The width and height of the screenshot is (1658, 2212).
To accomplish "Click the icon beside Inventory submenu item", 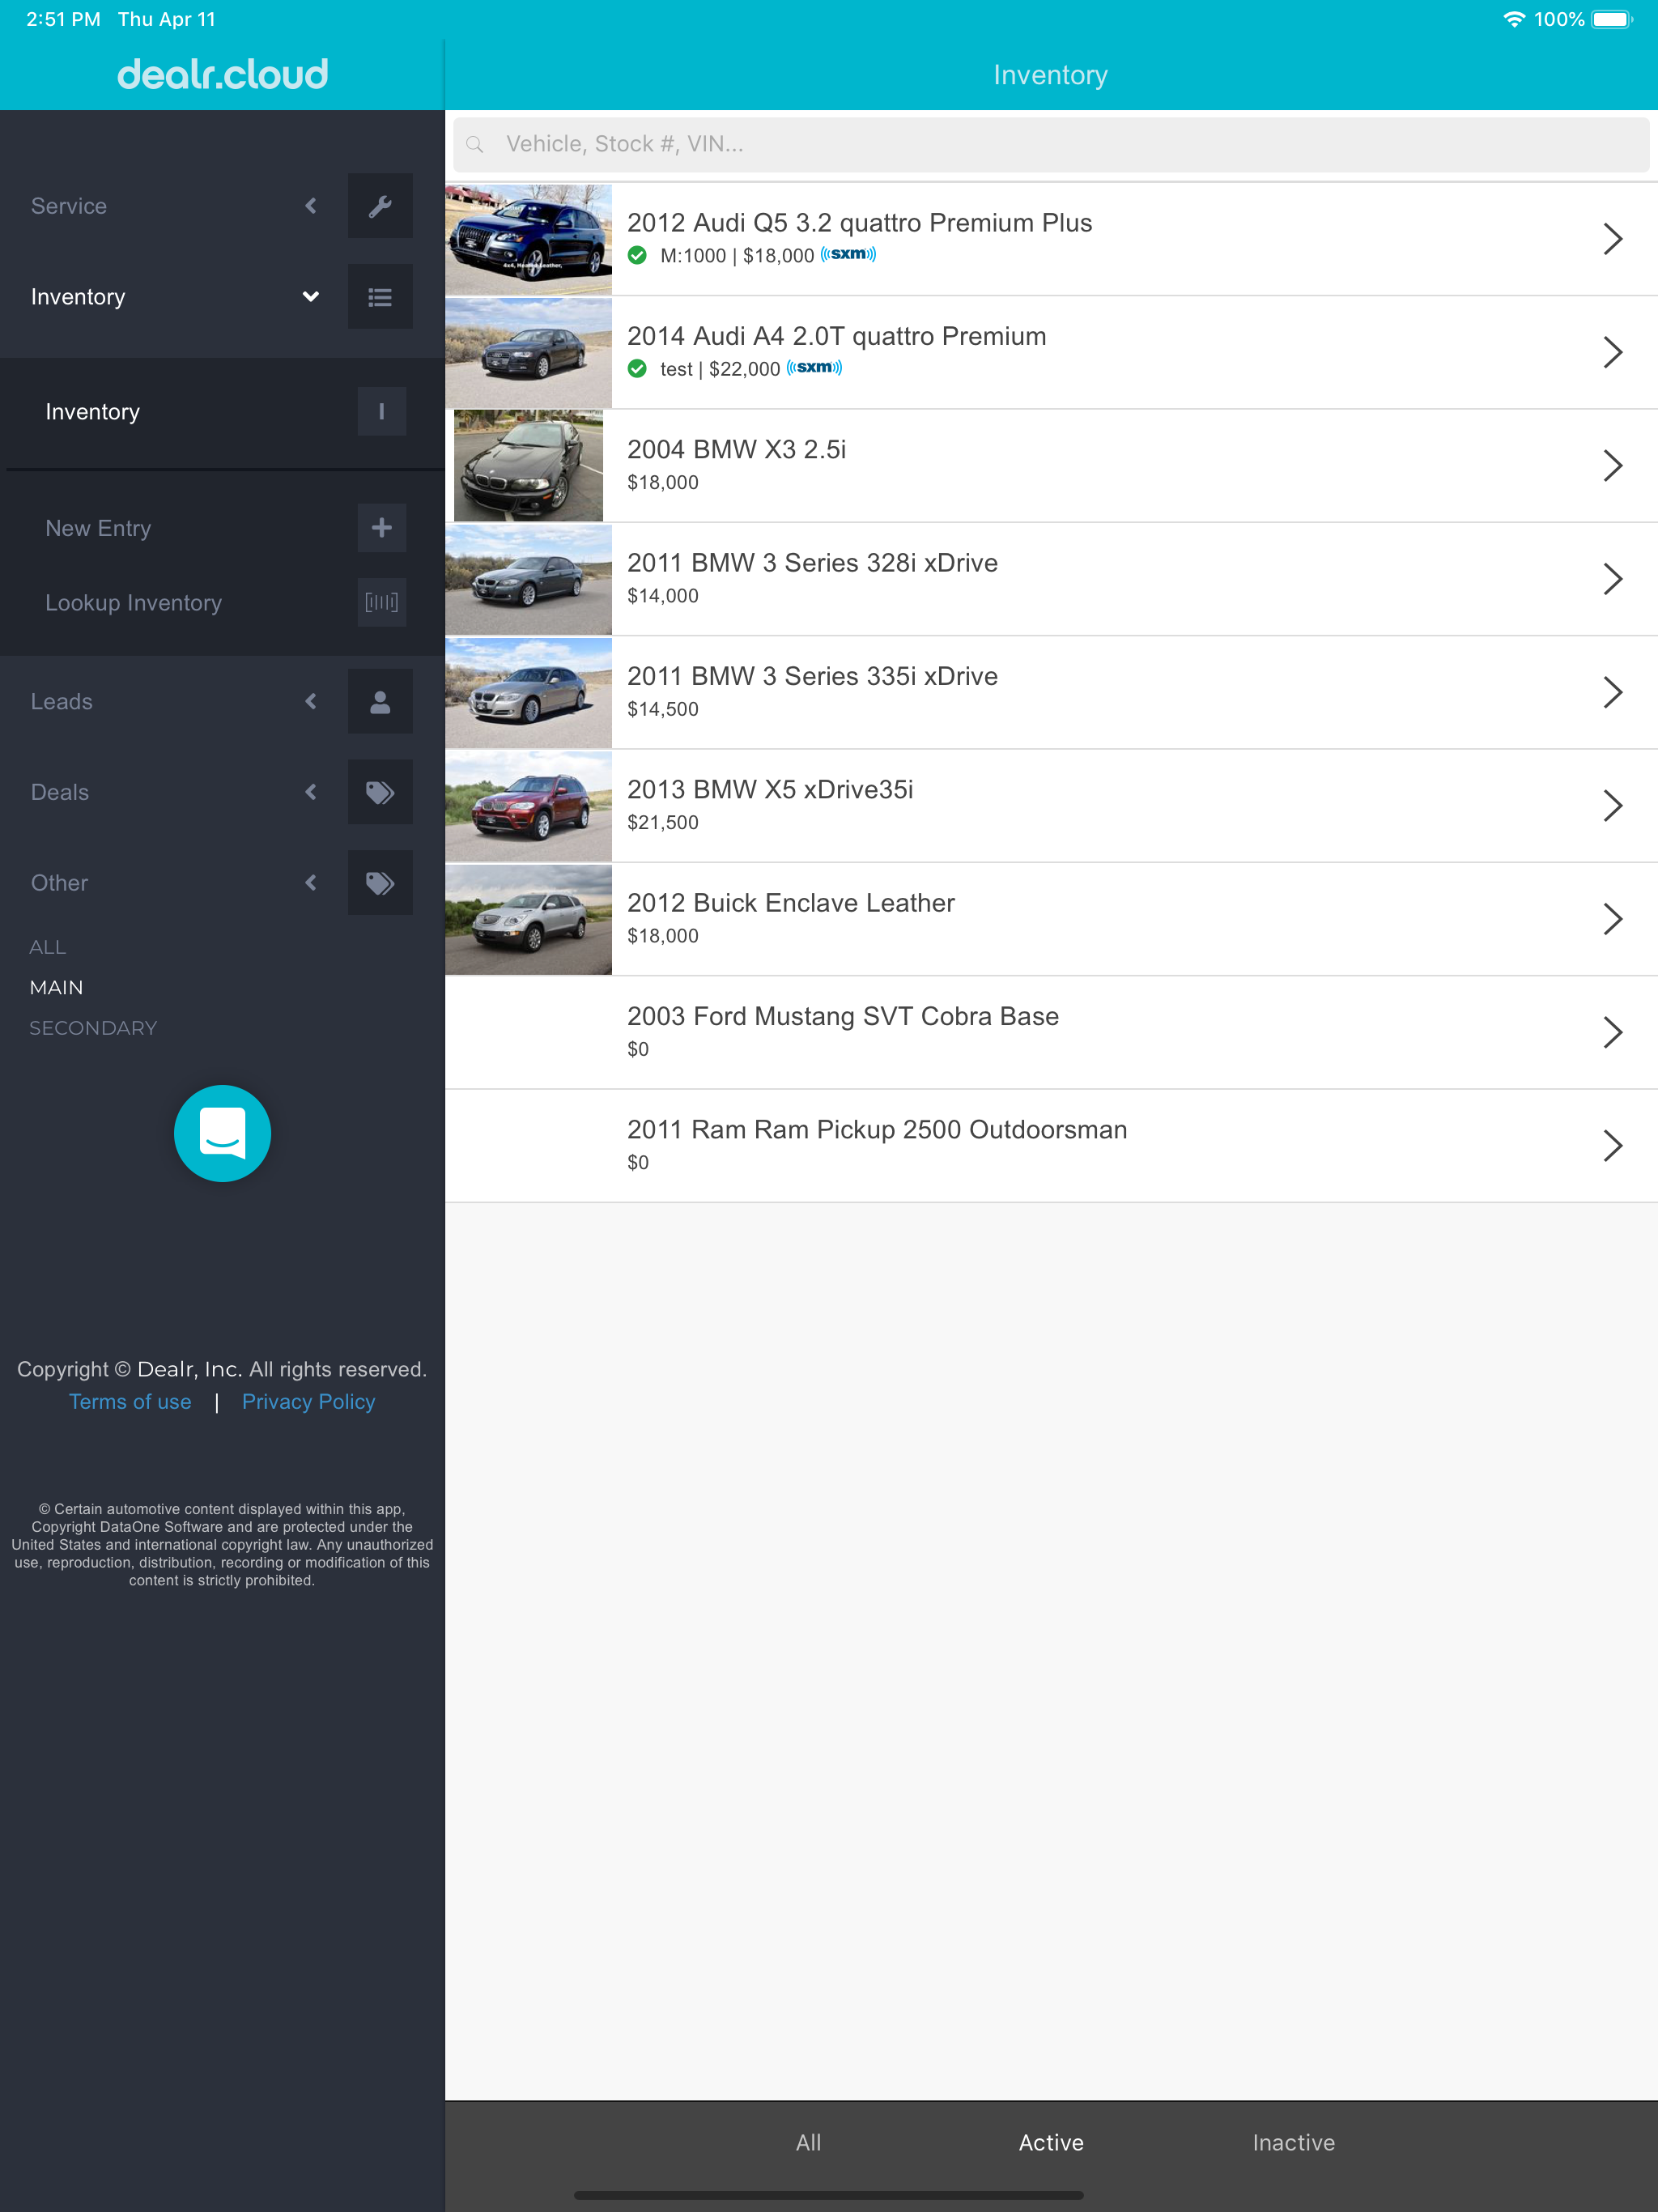I will tap(381, 411).
